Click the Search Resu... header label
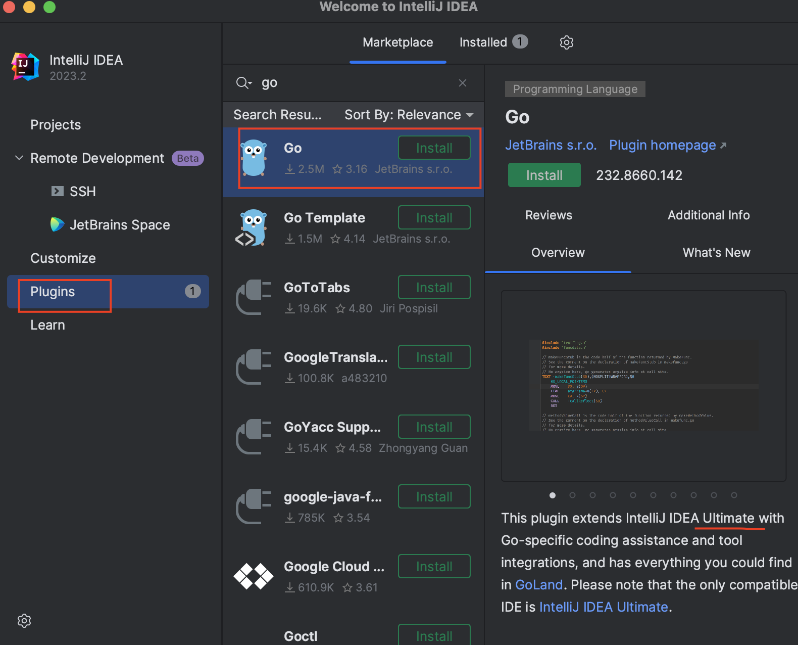 277,115
